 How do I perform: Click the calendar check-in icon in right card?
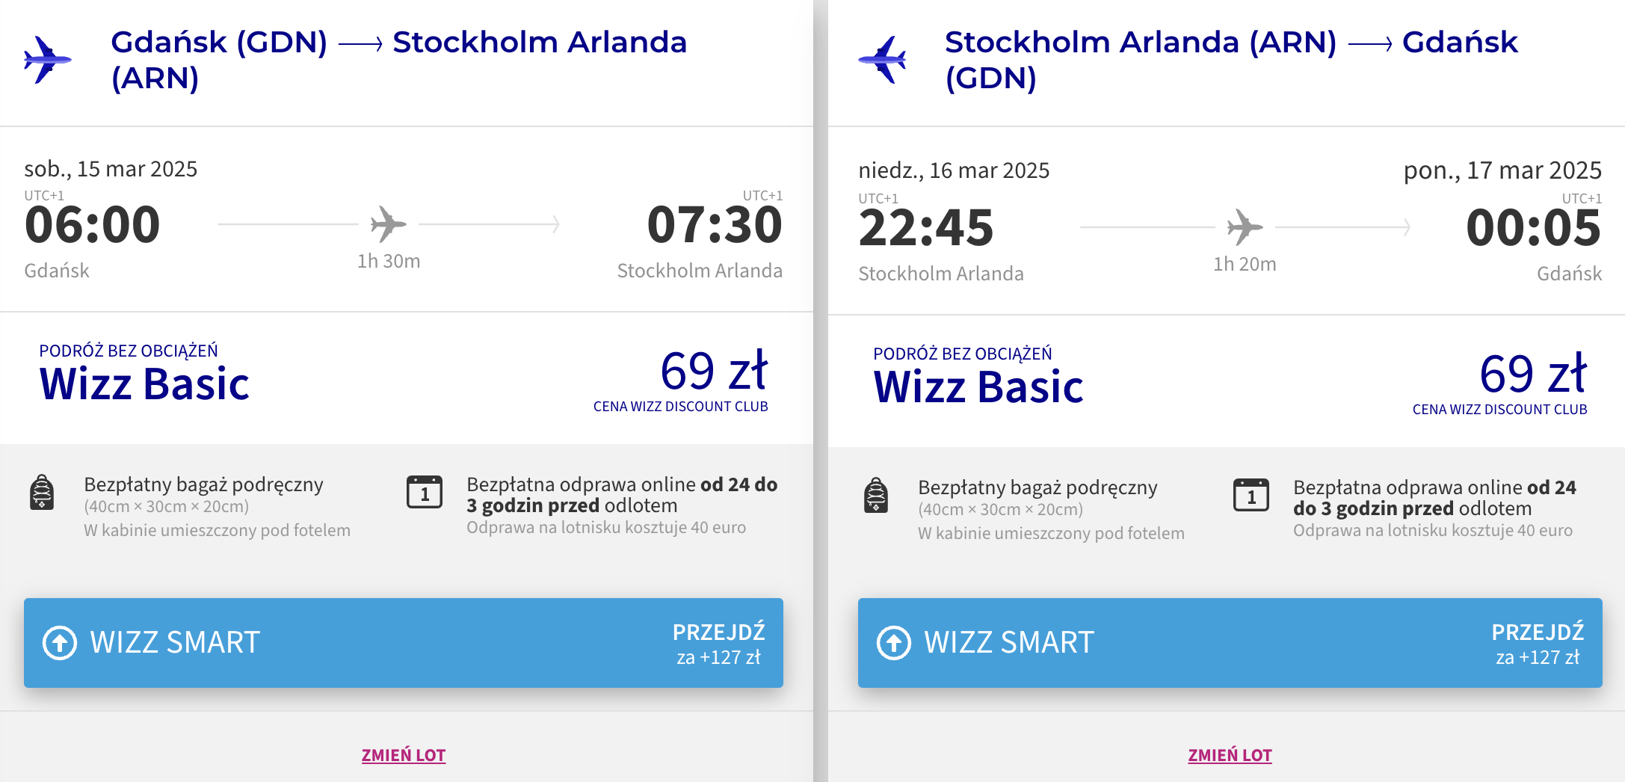pyautogui.click(x=1251, y=495)
